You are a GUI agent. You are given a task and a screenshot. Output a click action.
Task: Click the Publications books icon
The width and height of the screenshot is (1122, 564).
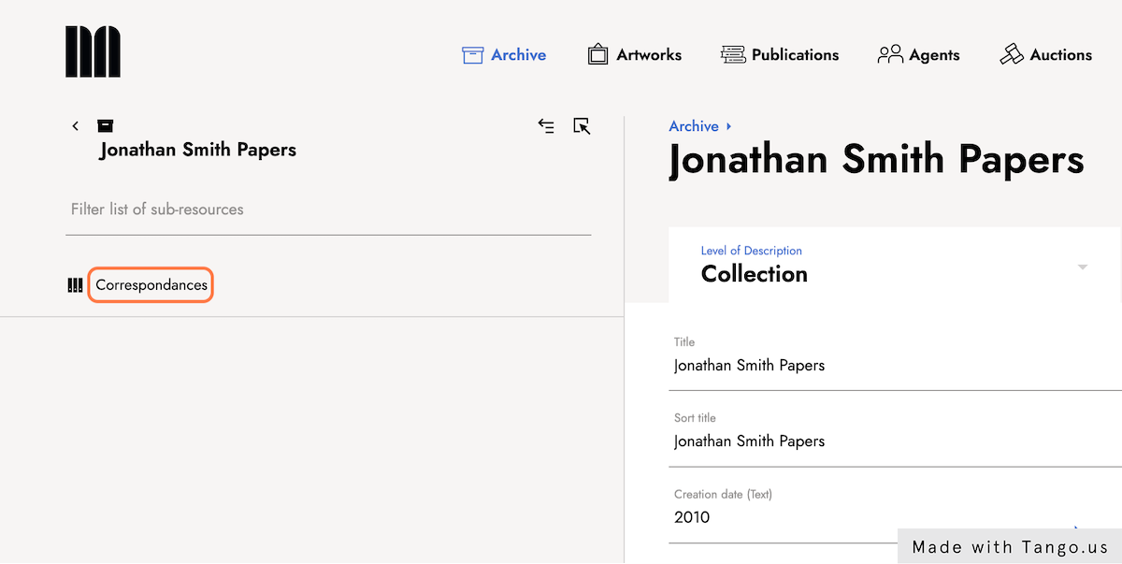[x=732, y=55]
